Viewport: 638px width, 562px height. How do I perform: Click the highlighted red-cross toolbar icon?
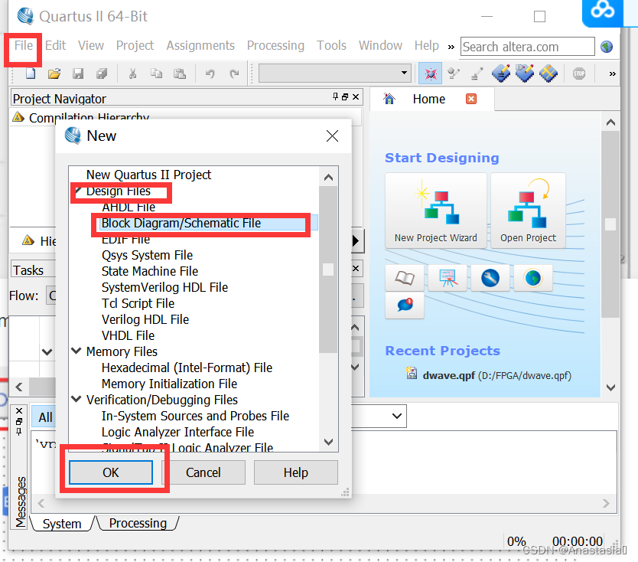pos(431,74)
